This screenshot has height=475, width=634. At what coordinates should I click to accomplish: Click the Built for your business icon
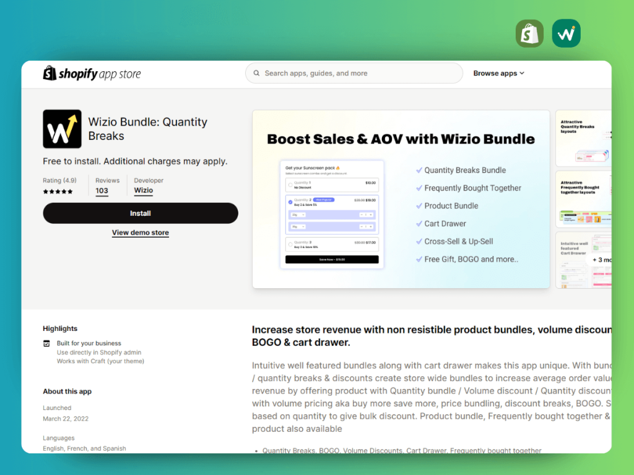point(46,343)
